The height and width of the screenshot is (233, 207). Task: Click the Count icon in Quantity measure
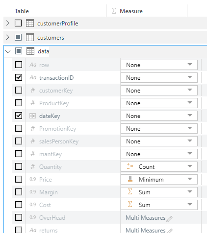[x=130, y=166]
